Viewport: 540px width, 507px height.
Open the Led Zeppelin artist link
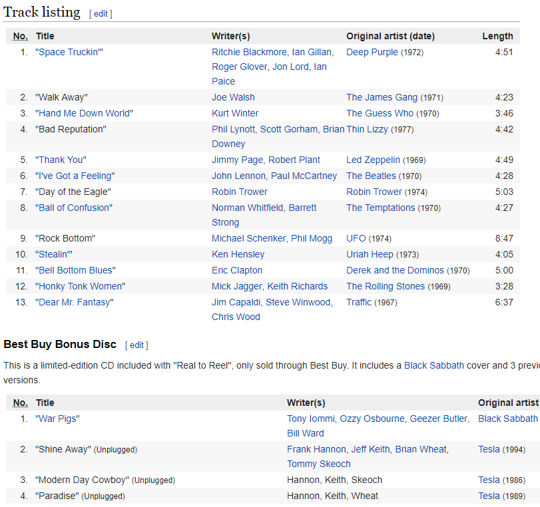373,160
